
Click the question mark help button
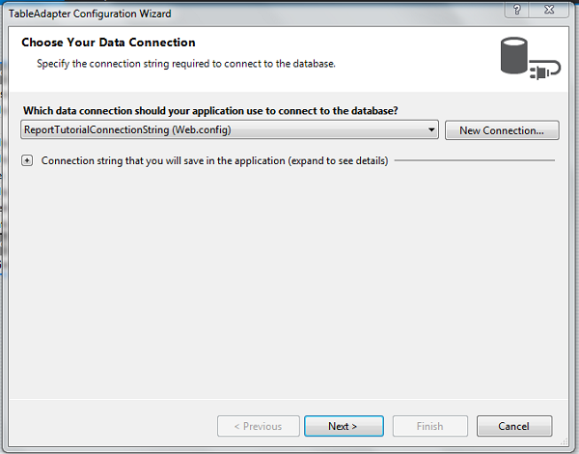click(516, 10)
